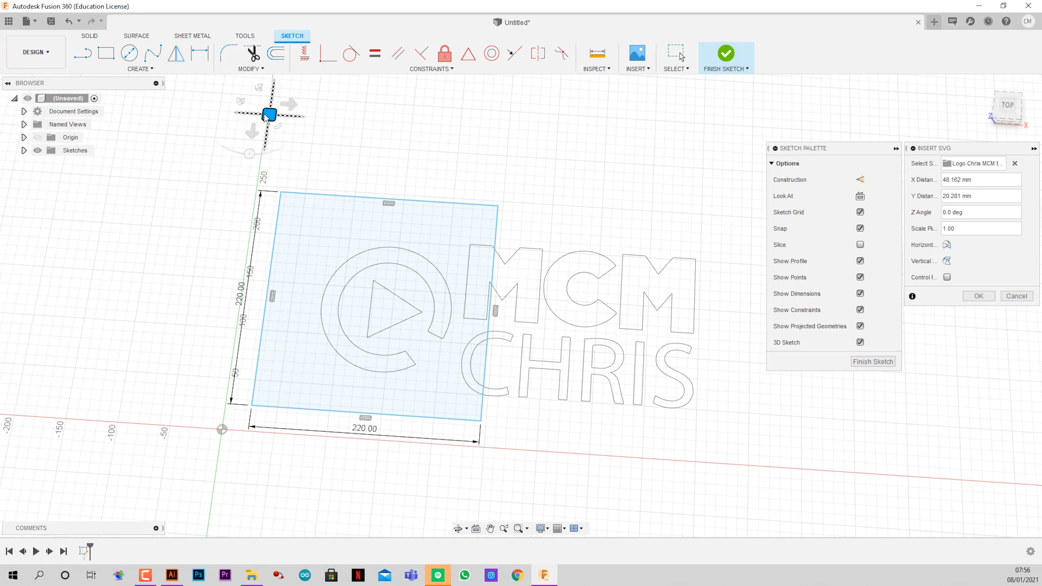Image resolution: width=1042 pixels, height=586 pixels.
Task: Apply the Equal constraint
Action: (375, 53)
